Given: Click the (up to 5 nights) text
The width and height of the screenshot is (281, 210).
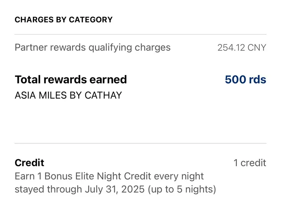Looking at the screenshot, I should coord(182,189).
